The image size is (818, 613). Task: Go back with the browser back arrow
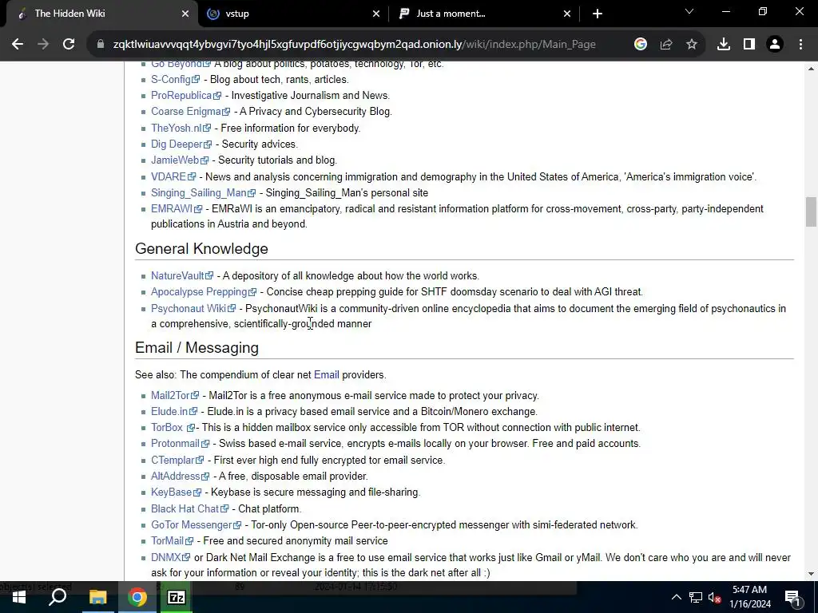tap(18, 45)
